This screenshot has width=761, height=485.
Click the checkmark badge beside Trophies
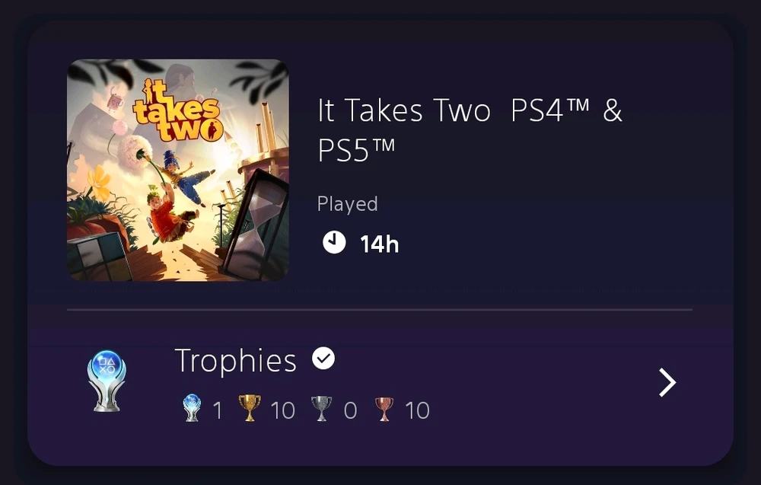[323, 359]
